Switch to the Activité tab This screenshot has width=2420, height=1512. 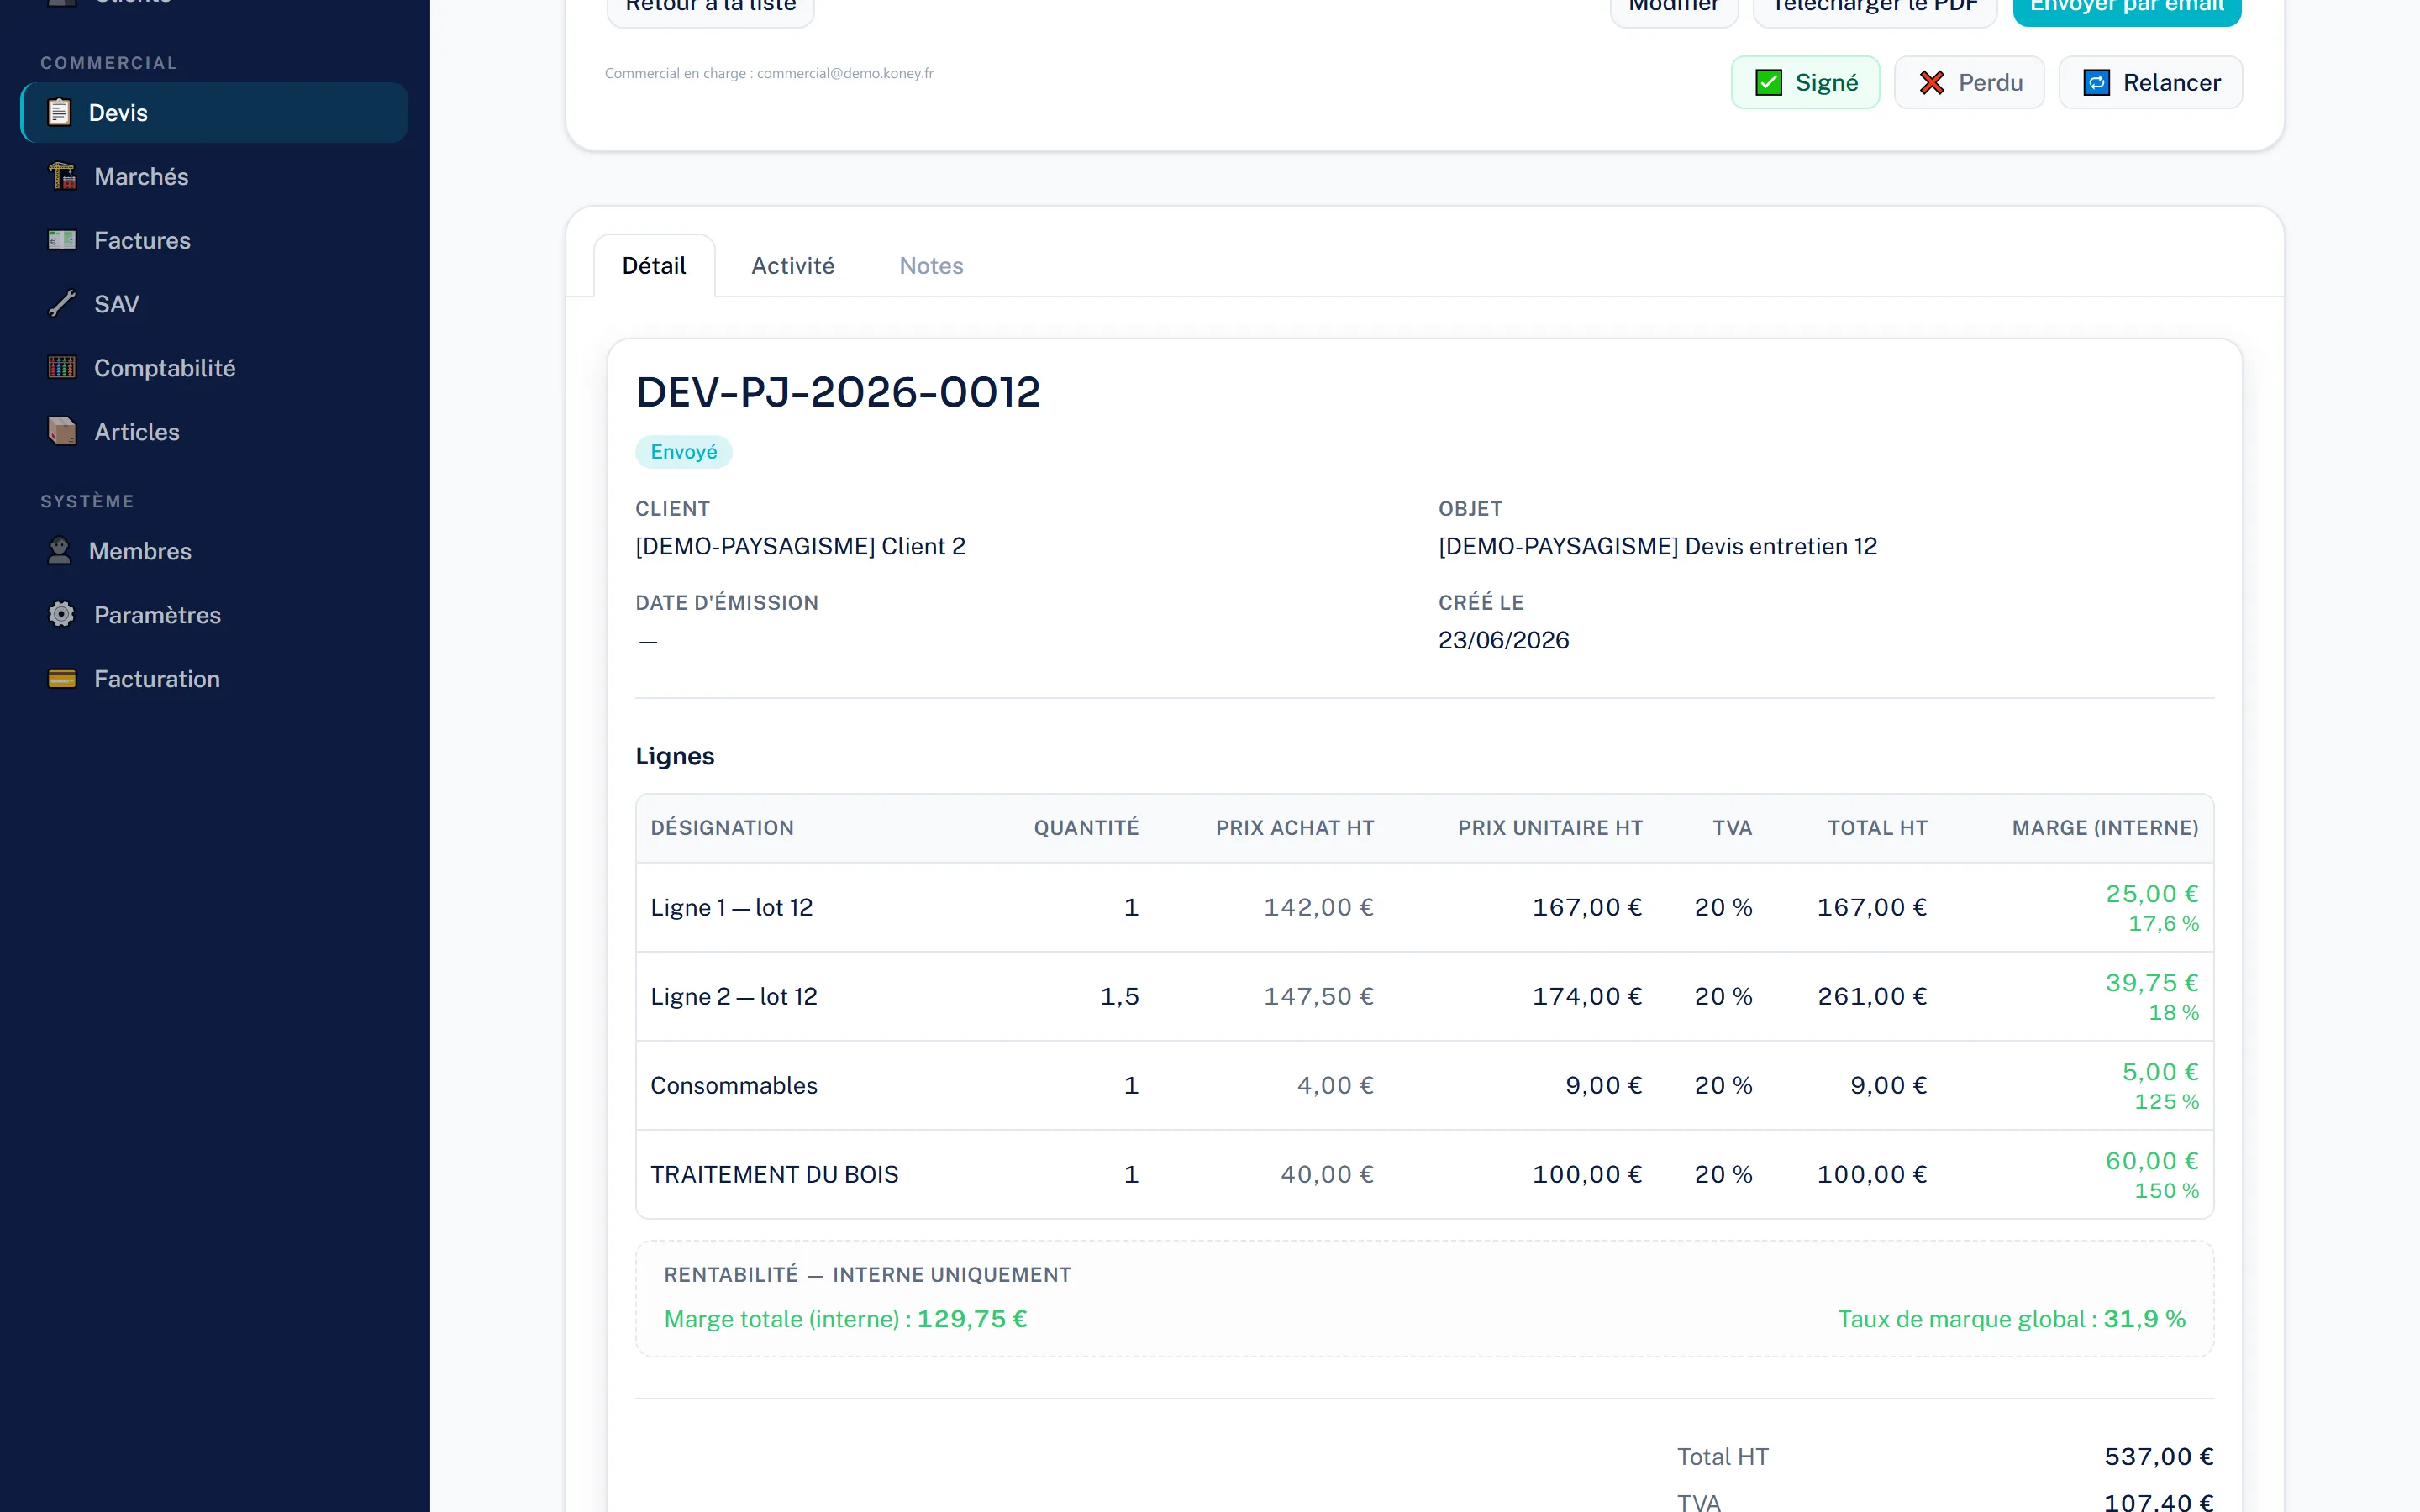tap(793, 266)
